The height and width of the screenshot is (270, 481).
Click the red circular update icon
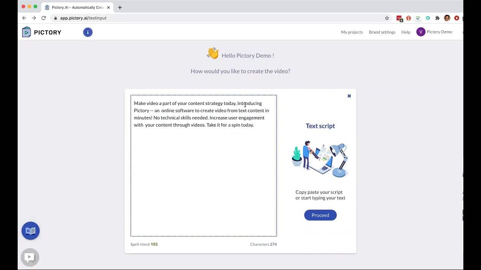tap(457, 18)
